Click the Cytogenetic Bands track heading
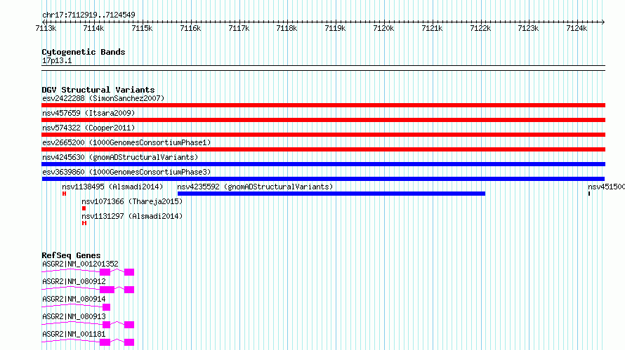Screen dimensions: 625x350 (x=84, y=52)
